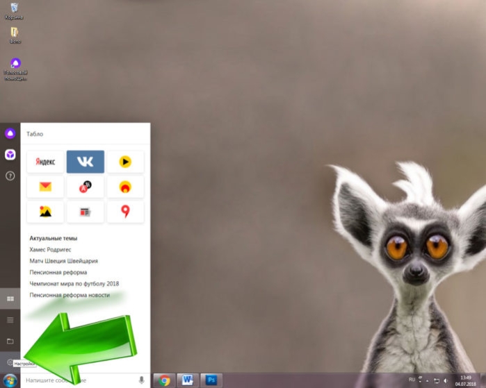
Task: Open Настройки gear in sidebar
Action: click(10, 362)
